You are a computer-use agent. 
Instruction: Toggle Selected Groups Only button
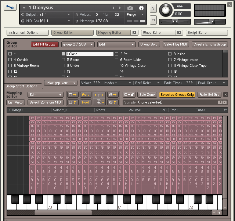177,95
